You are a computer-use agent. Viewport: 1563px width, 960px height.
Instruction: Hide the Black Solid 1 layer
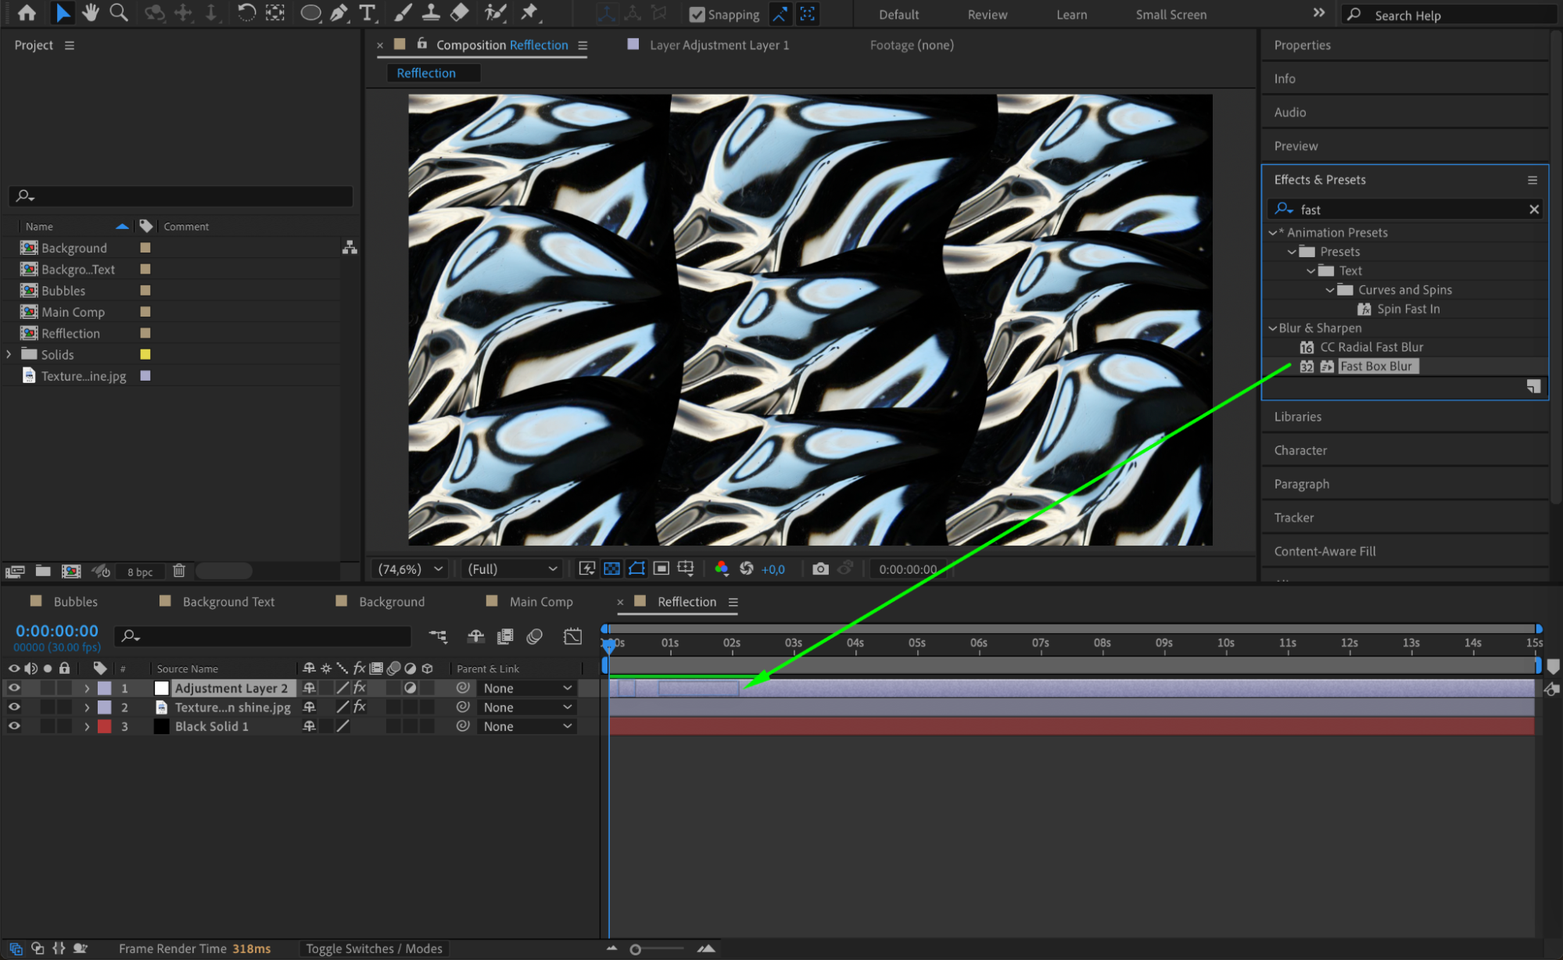click(14, 726)
